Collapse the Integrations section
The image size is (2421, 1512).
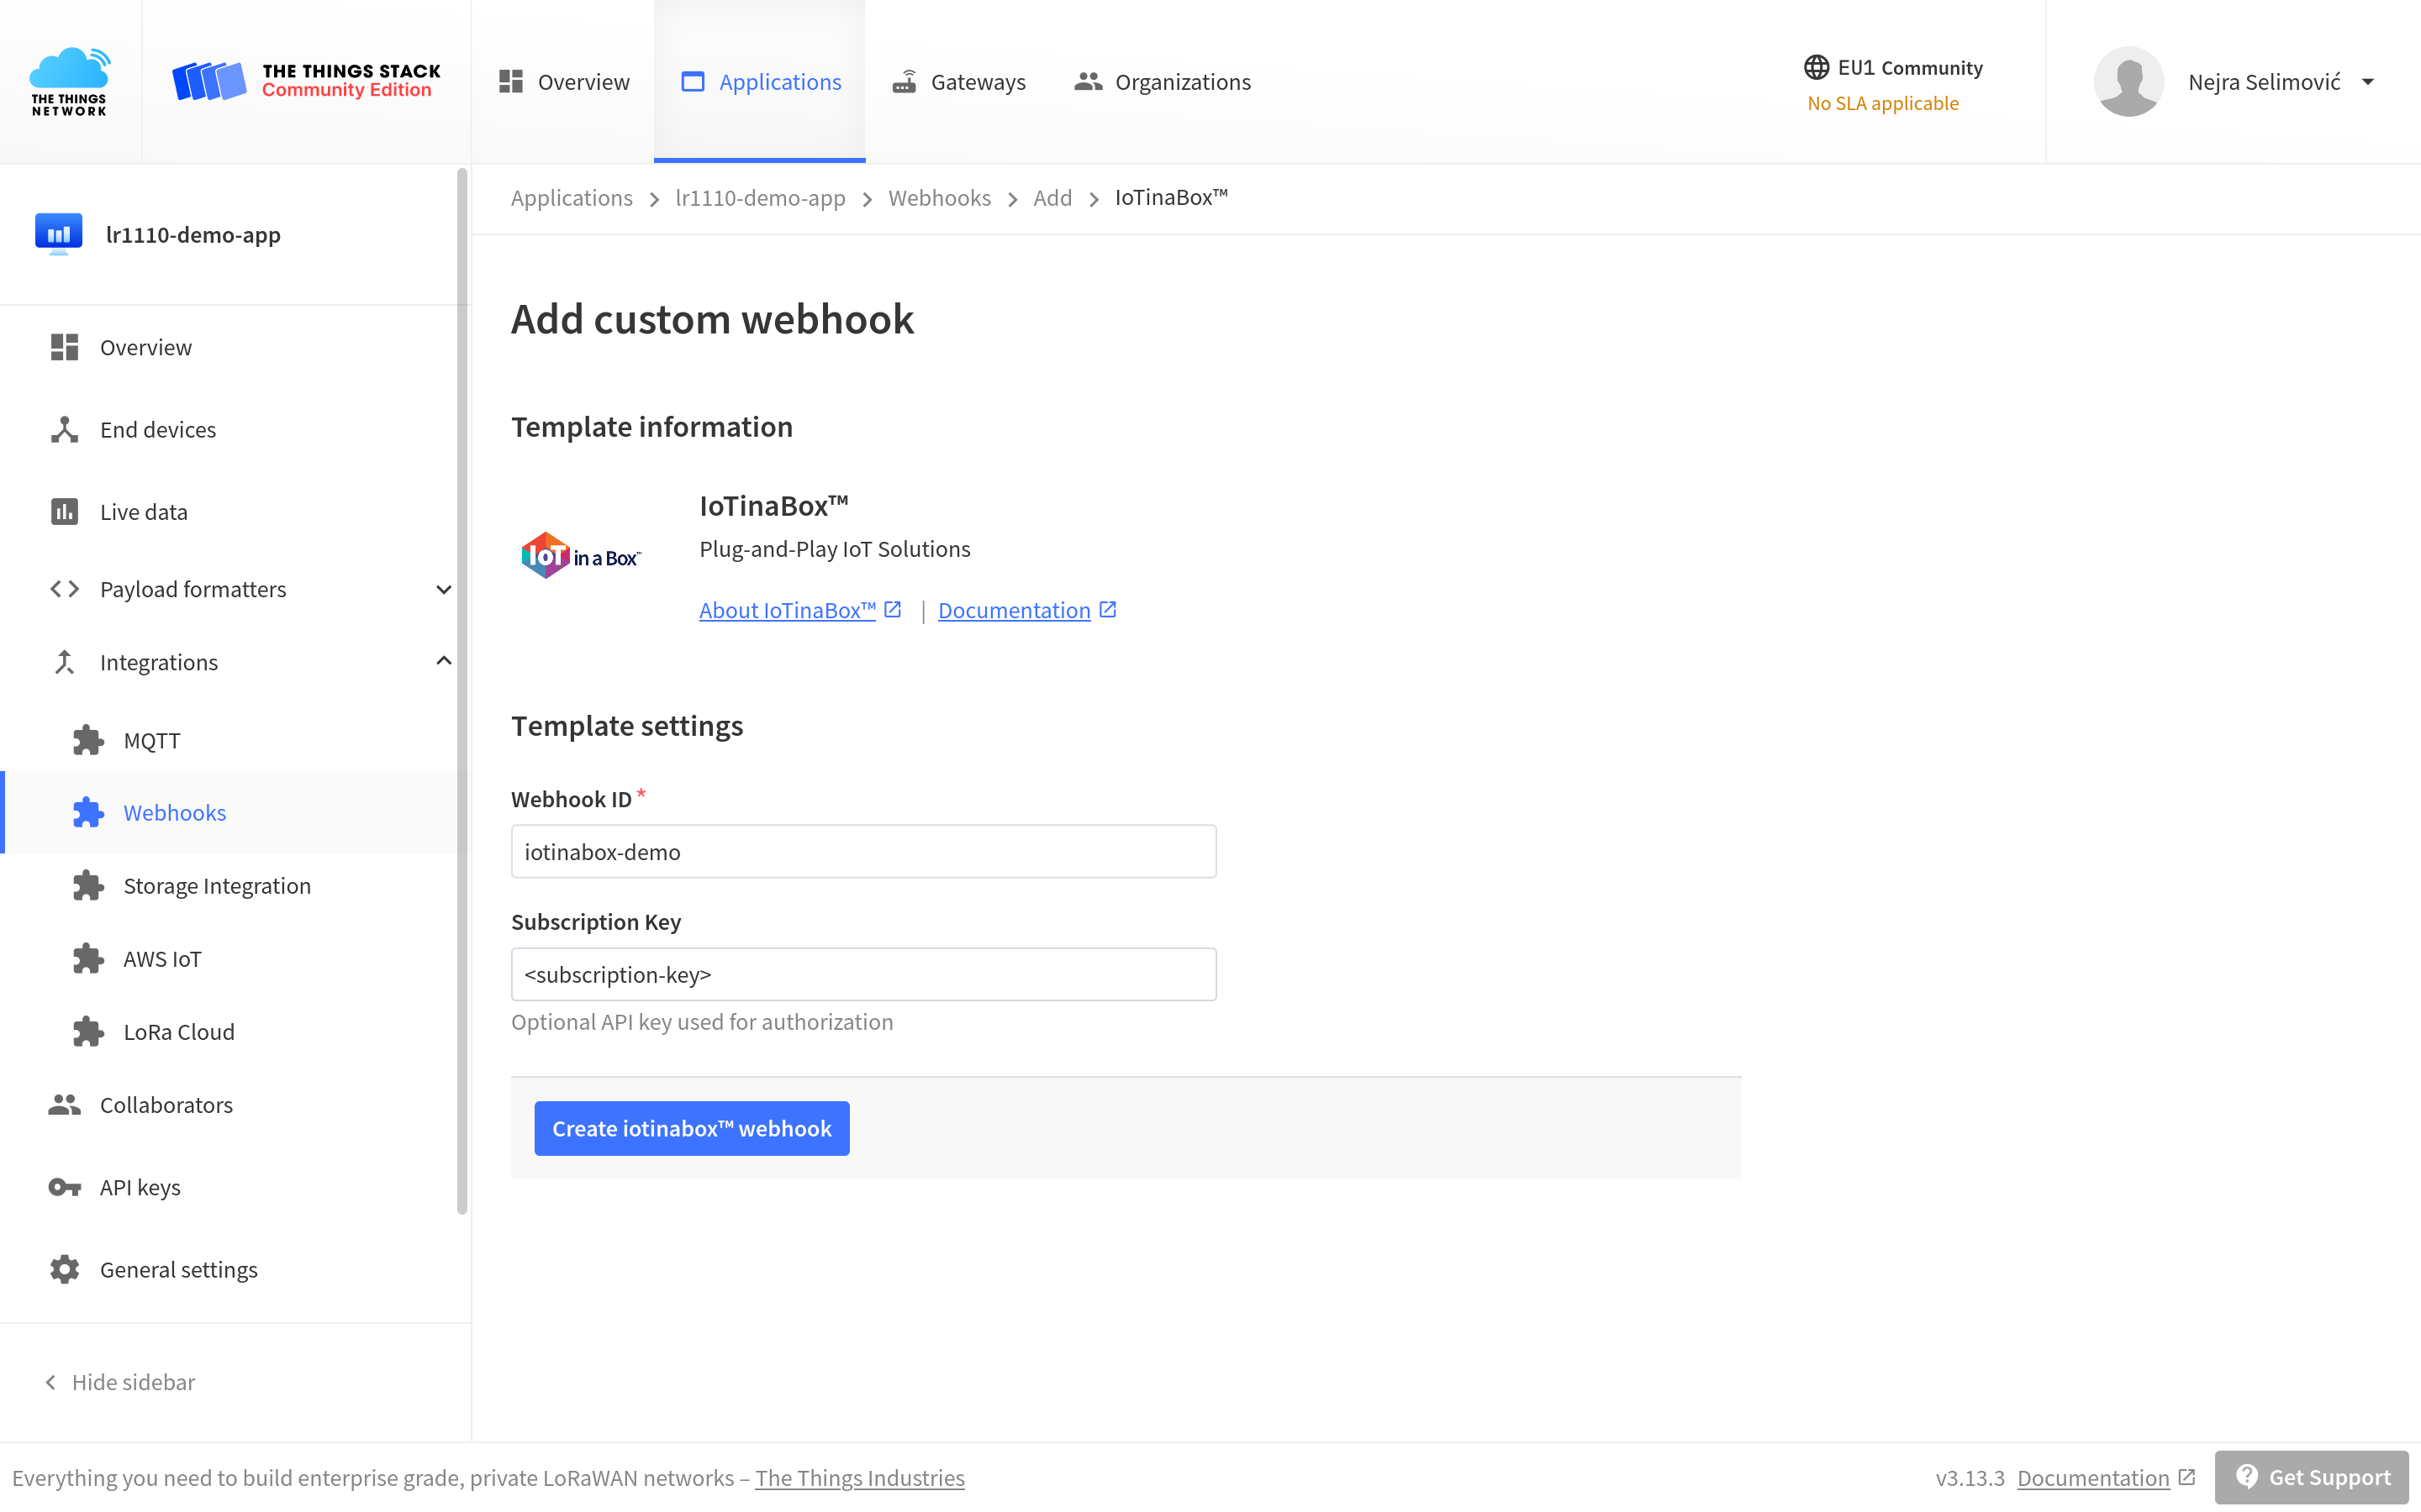point(441,662)
